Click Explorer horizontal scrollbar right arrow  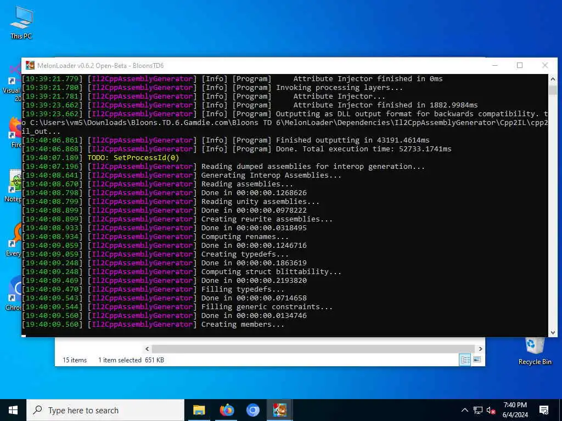[480, 349]
